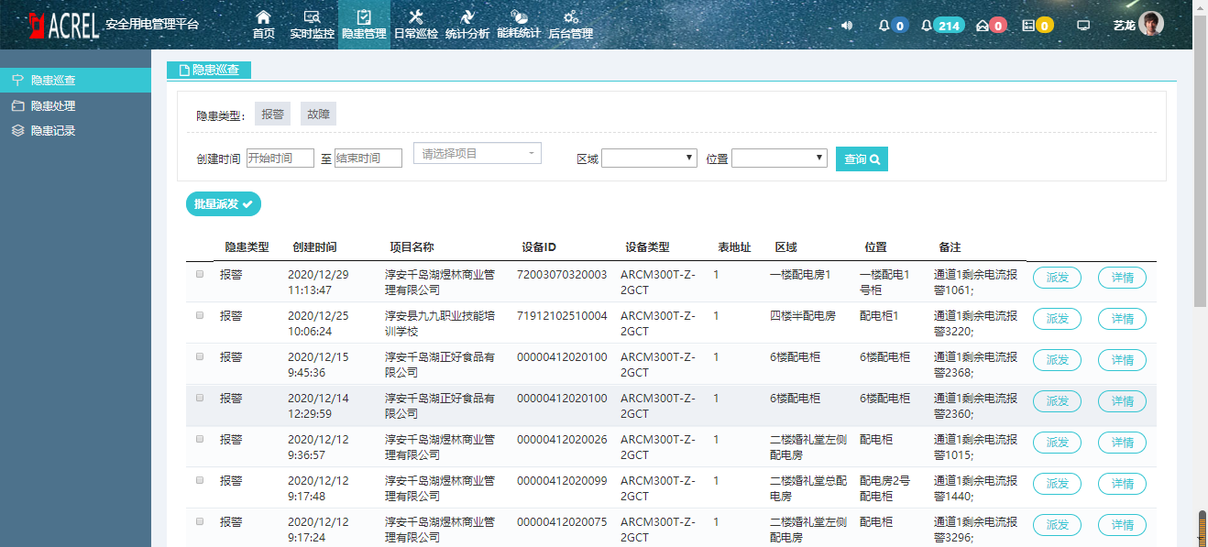The height and width of the screenshot is (547, 1208).
Task: Check the box for 2020/12/29 alarm row
Action: 200,274
